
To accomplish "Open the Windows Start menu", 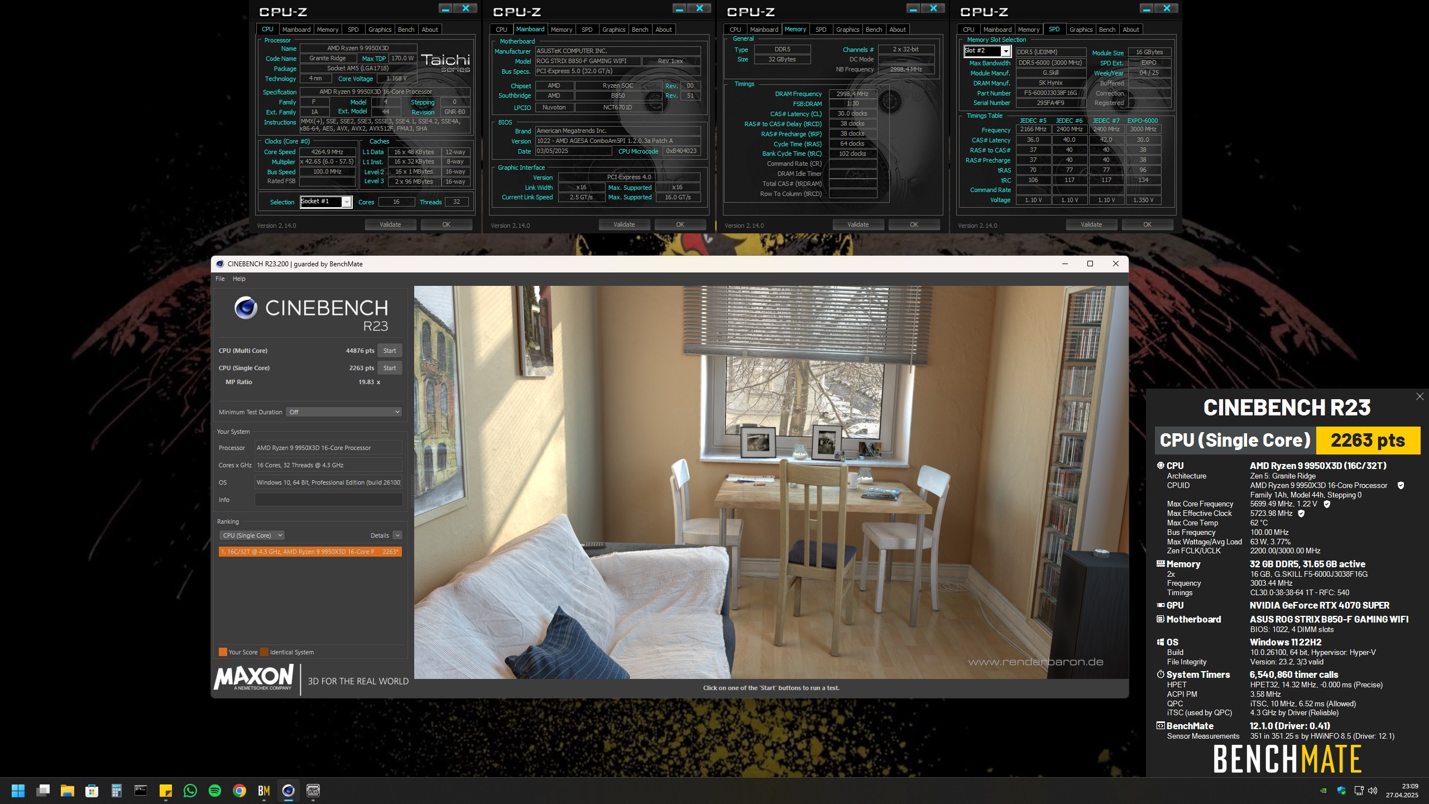I will 18,791.
